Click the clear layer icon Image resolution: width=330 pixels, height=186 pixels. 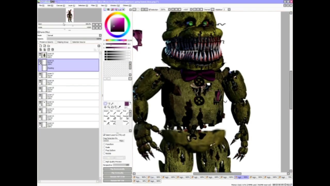48,49
